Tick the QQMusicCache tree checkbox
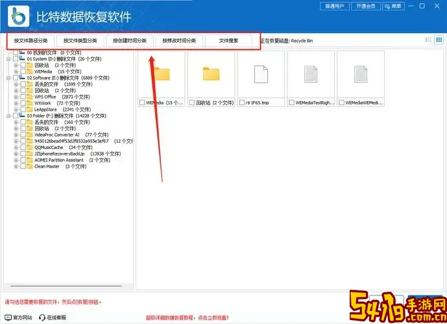Image resolution: width=447 pixels, height=324 pixels. [23, 148]
